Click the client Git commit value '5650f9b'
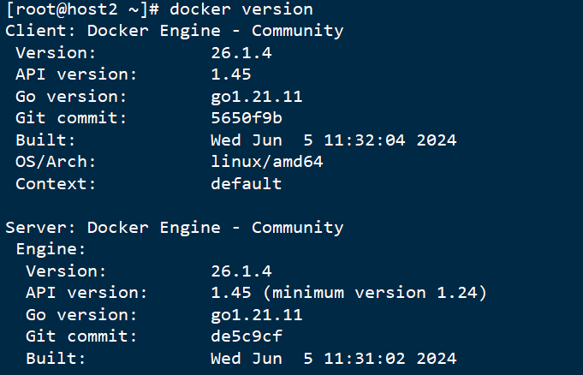Viewport: 583px width, 375px height. [247, 118]
